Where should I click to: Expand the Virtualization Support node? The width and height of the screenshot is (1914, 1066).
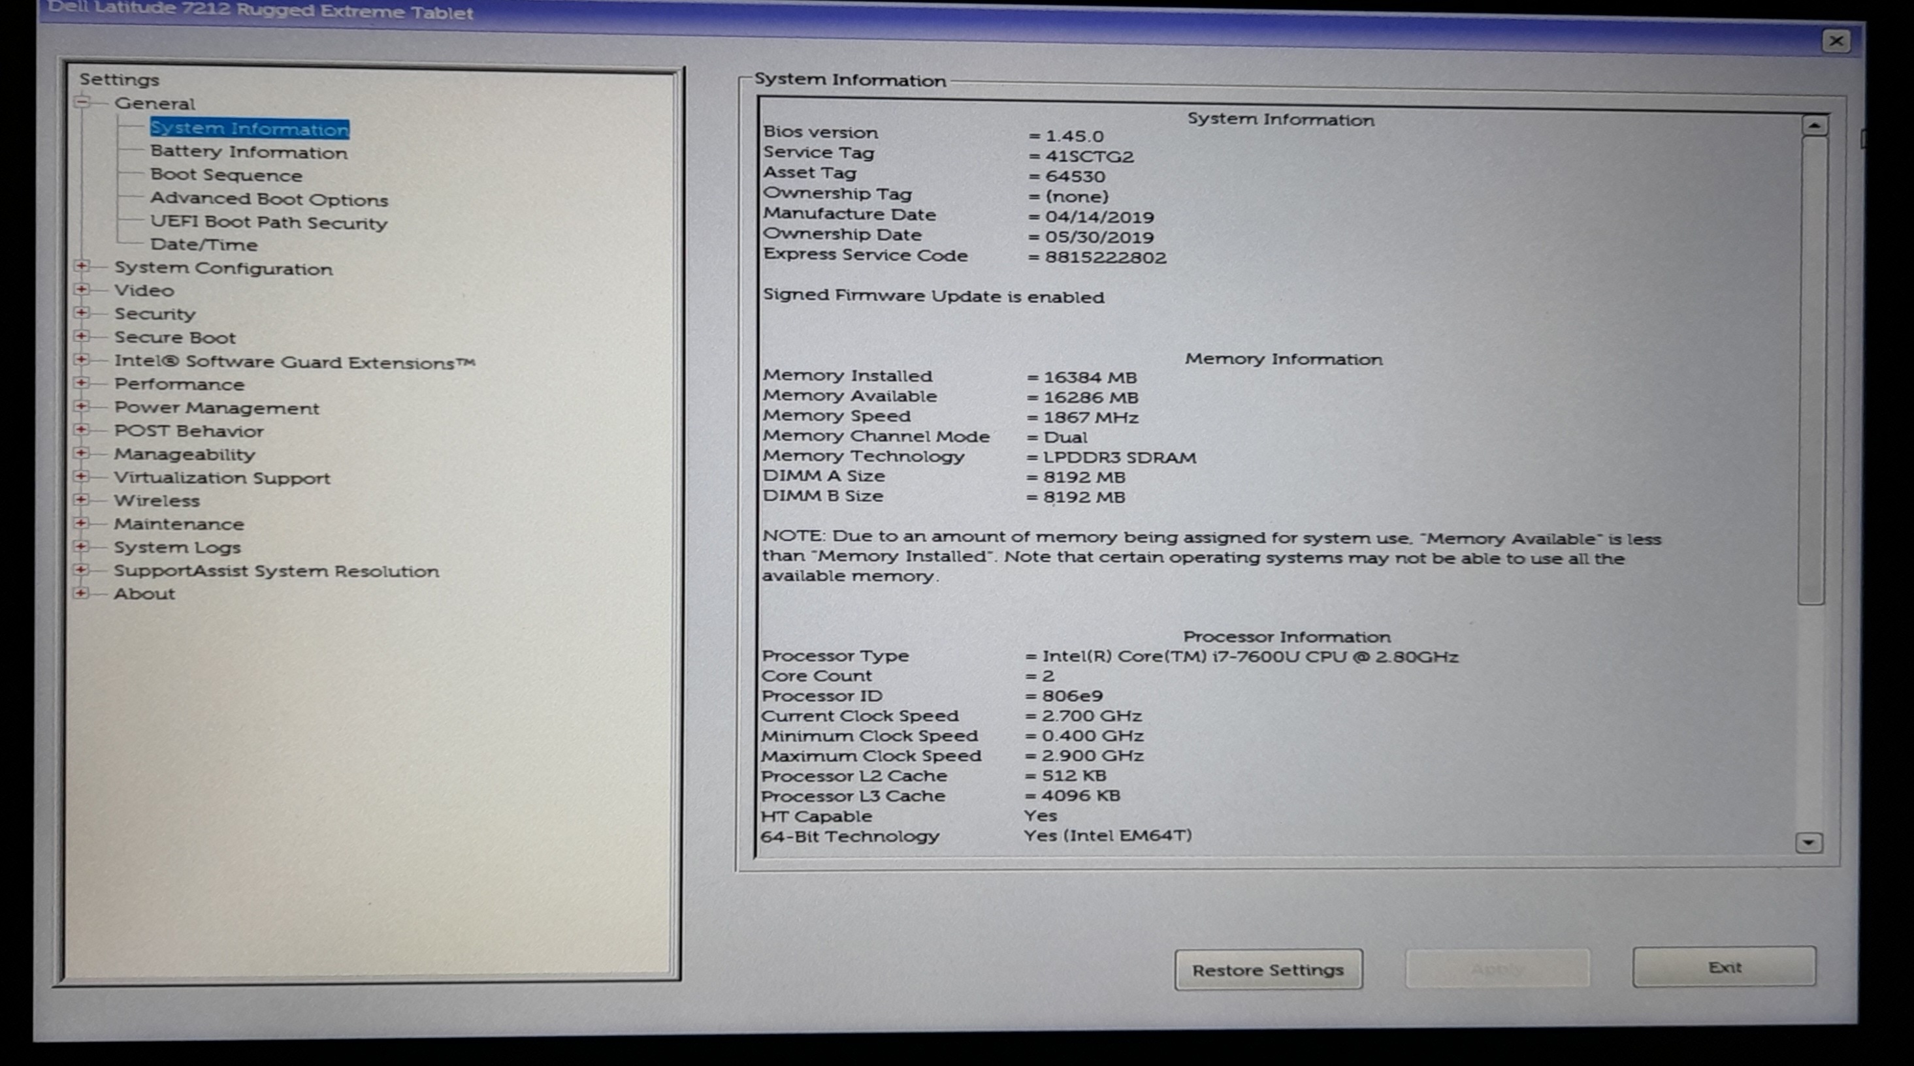[x=82, y=477]
